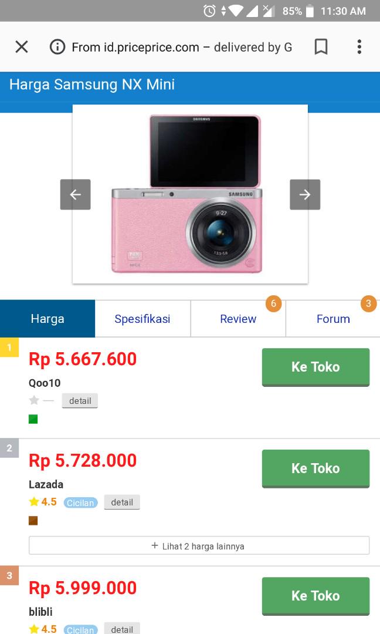This screenshot has height=634, width=380.
Task: Open the Review tab
Action: [238, 319]
